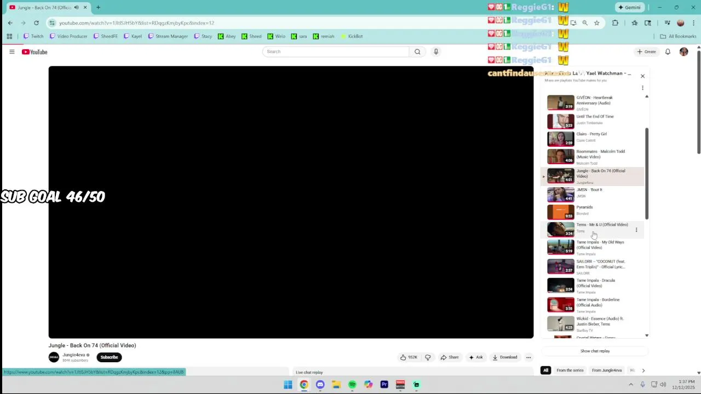Reload the page in Chrome
This screenshot has width=701, height=394.
coord(36,23)
